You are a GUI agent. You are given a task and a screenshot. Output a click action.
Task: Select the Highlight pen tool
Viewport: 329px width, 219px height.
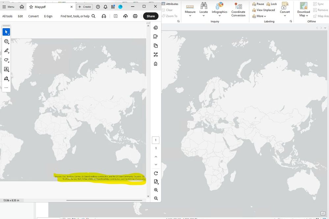(x=6, y=51)
